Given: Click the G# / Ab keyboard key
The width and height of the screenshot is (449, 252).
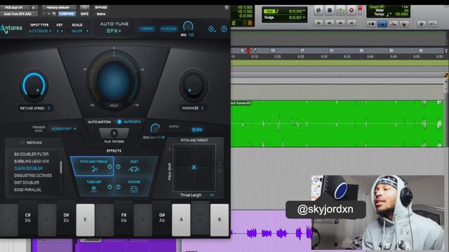Looking at the screenshot, I should (x=162, y=218).
